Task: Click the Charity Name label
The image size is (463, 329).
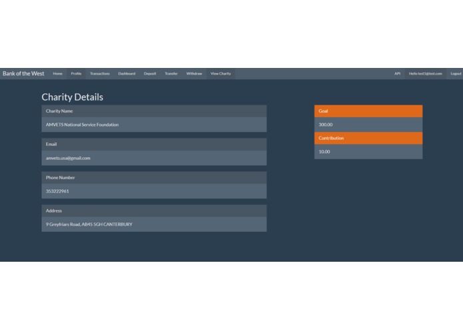Action: (x=59, y=111)
